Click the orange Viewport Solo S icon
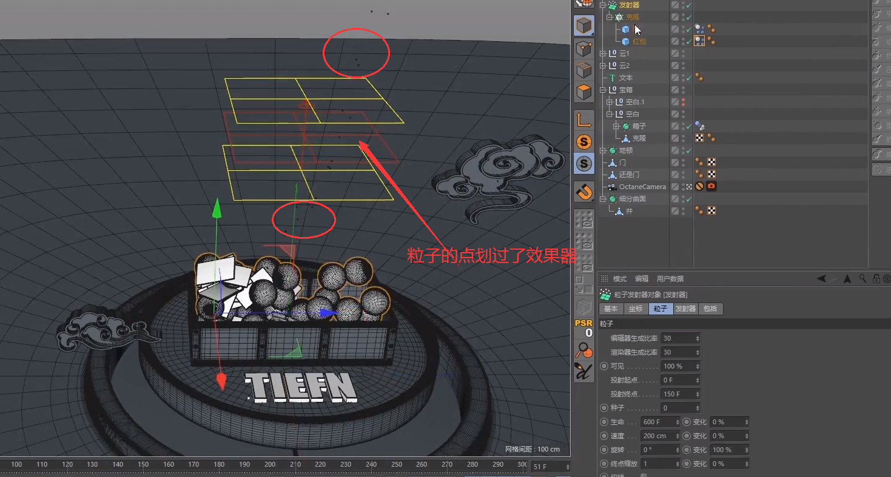 point(583,142)
